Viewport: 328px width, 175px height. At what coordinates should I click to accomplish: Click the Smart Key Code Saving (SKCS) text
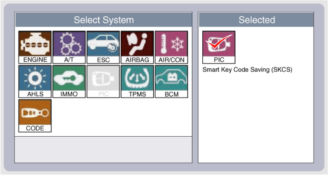click(x=247, y=70)
